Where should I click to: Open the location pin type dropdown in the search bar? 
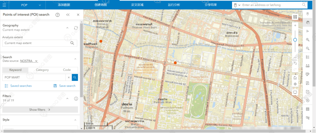[237, 5]
